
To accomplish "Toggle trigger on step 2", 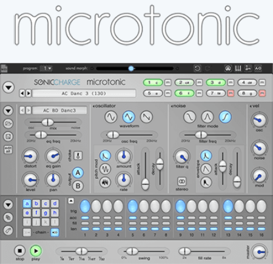I will (x=96, y=206).
